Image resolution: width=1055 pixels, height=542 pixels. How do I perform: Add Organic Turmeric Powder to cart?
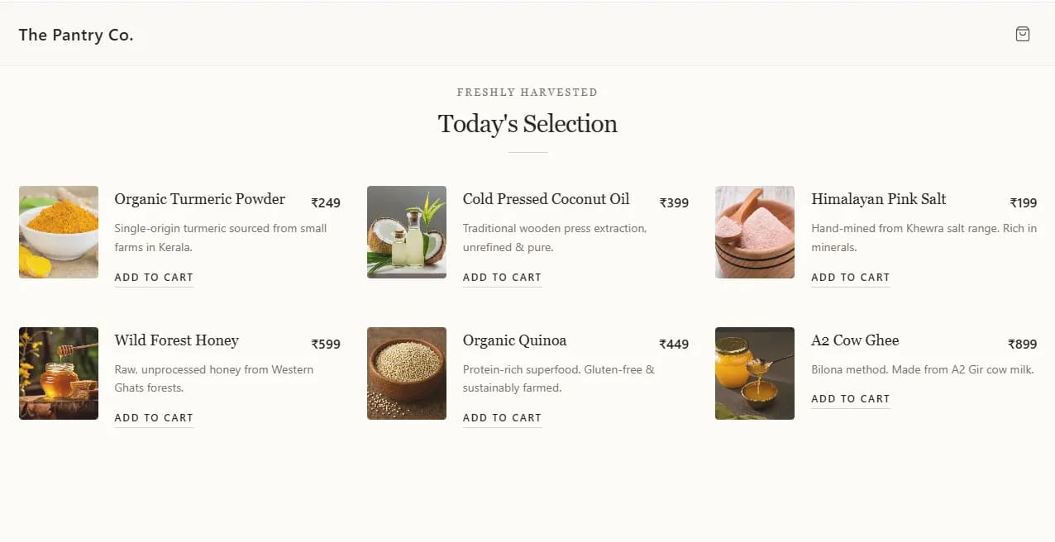tap(154, 278)
